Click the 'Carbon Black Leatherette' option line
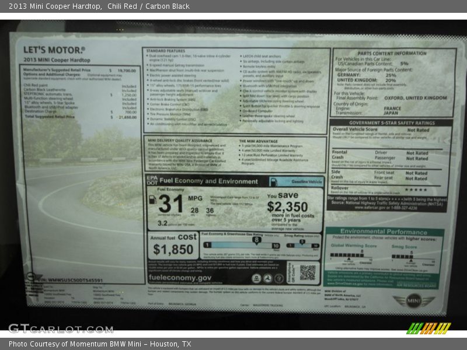This screenshot has height=350, width=467. click(80, 90)
